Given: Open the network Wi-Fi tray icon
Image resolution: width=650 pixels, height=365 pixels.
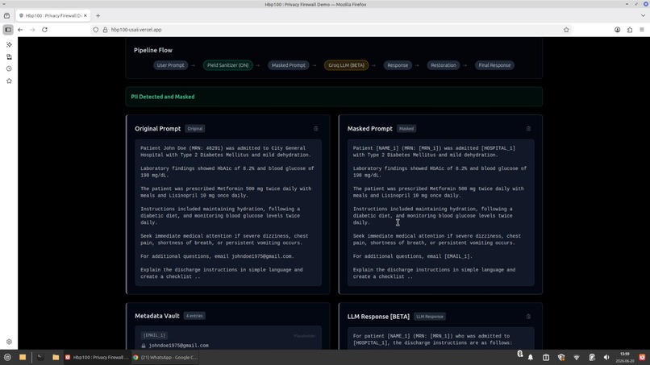Looking at the screenshot, I should click(577, 357).
